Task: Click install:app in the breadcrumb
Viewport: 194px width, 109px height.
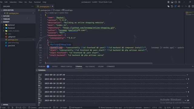Action: tap(69, 10)
